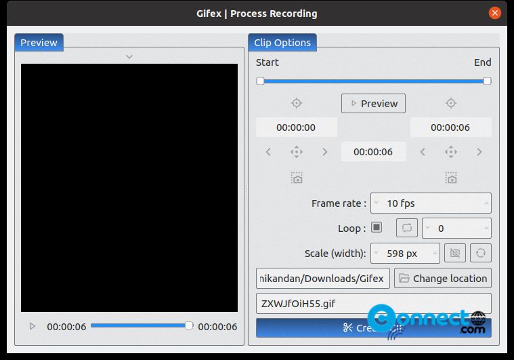Viewport: 514px width, 360px height.
Task: Switch to the Preview tab
Action: coord(39,42)
